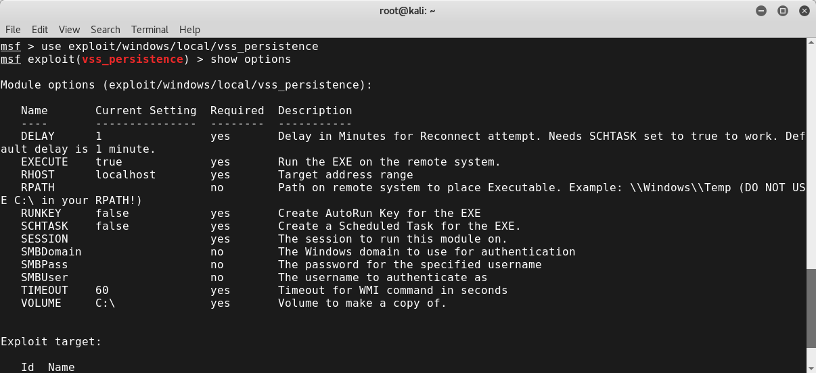Open the Terminal menu
The width and height of the screenshot is (816, 373).
click(x=150, y=30)
